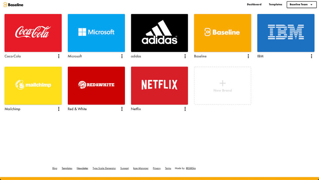Open the three-dot menu for adidas

pyautogui.click(x=185, y=56)
